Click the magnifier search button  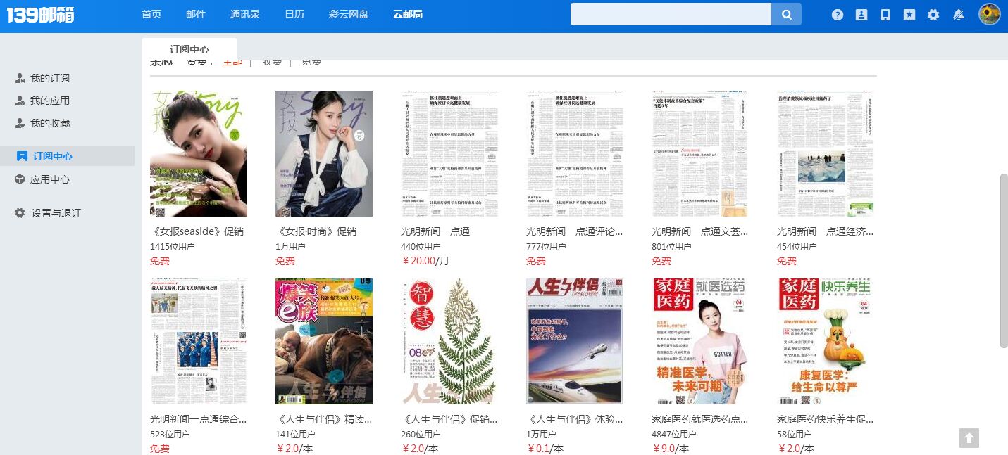tap(786, 14)
